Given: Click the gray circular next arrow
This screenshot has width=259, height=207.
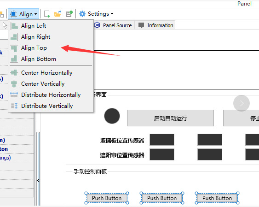Looking at the screenshot, I should click(242, 103).
